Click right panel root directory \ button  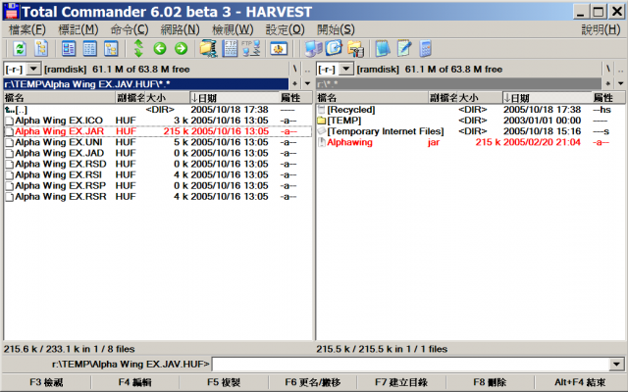607,70
